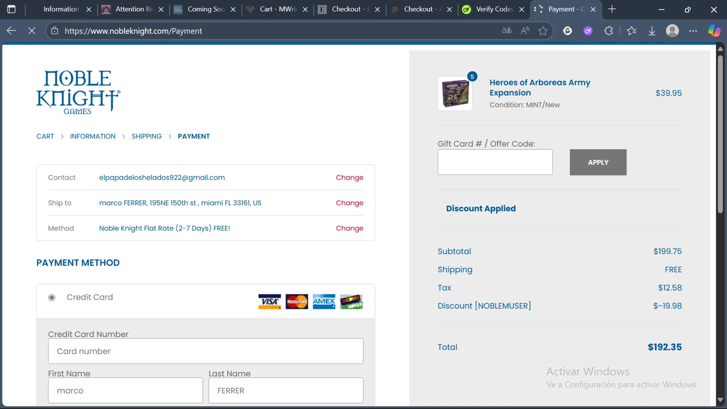Open a new tab with plus button
The height and width of the screenshot is (409, 727).
coord(612,9)
